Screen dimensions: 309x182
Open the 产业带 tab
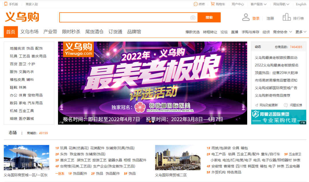click(x=50, y=32)
